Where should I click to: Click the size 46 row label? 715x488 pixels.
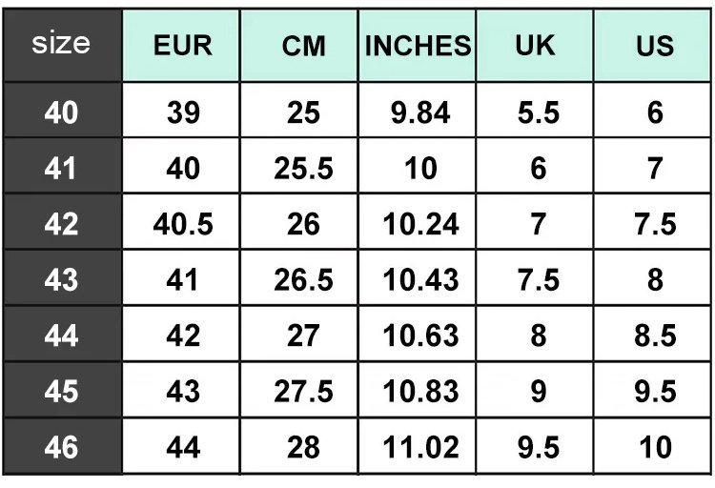[x=61, y=447]
